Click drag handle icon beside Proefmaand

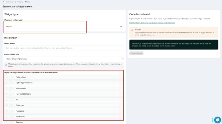(x=7, y=88)
